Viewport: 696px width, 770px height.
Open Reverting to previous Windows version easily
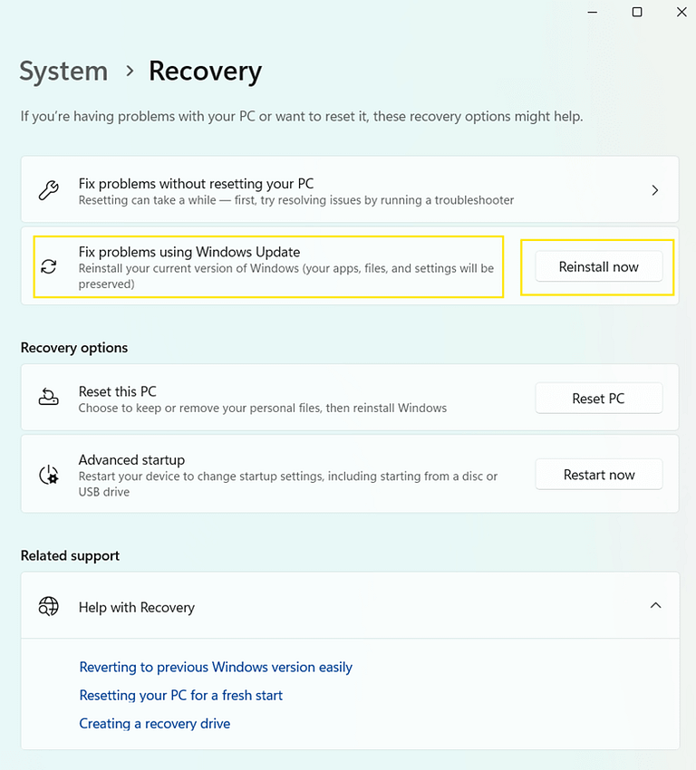coord(216,667)
